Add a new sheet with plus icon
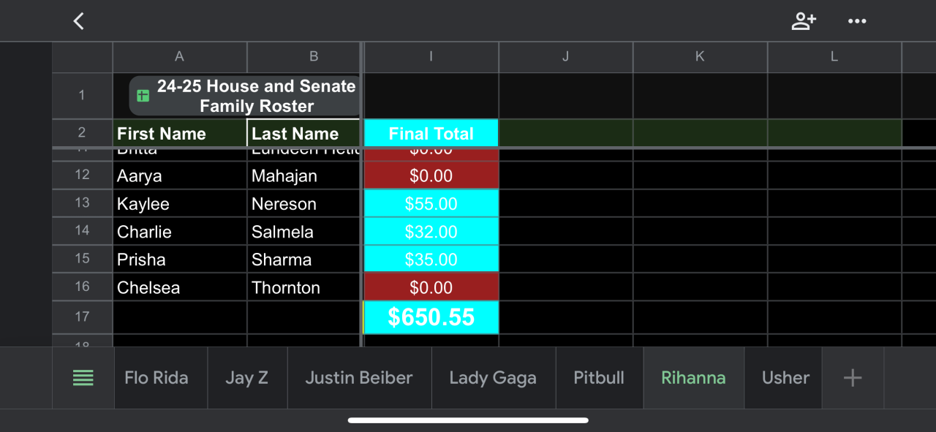 pos(853,378)
